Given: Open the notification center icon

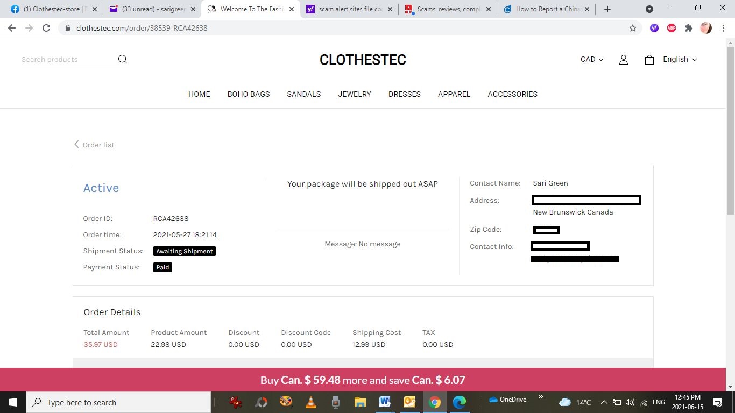Looking at the screenshot, I should pos(717,402).
